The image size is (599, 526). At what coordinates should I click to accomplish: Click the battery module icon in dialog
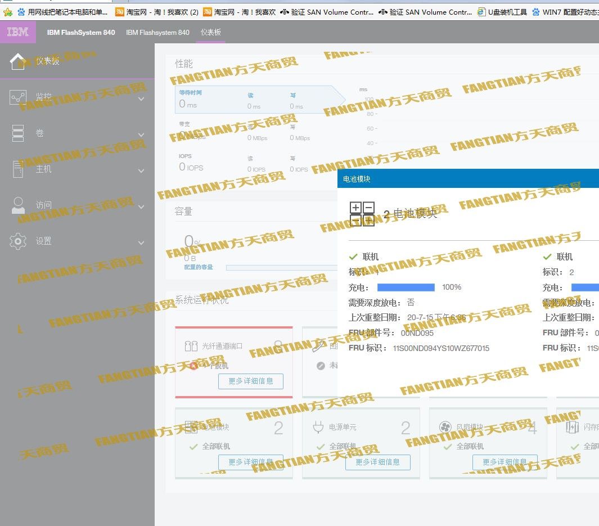[362, 214]
